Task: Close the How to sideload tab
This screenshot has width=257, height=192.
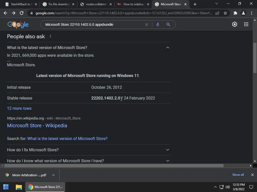Action: pos(148,4)
